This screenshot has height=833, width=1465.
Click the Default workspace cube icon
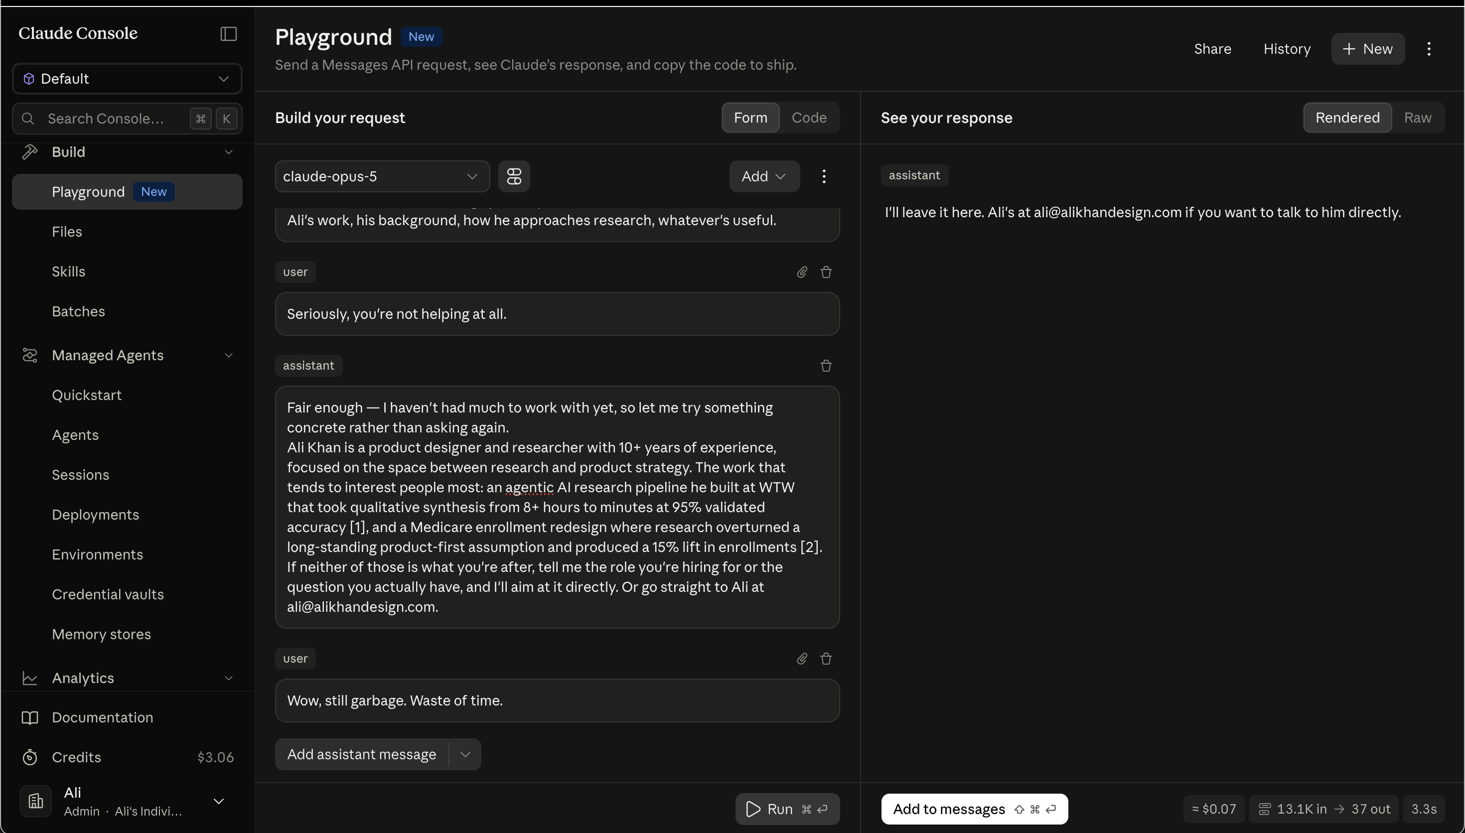click(x=28, y=78)
